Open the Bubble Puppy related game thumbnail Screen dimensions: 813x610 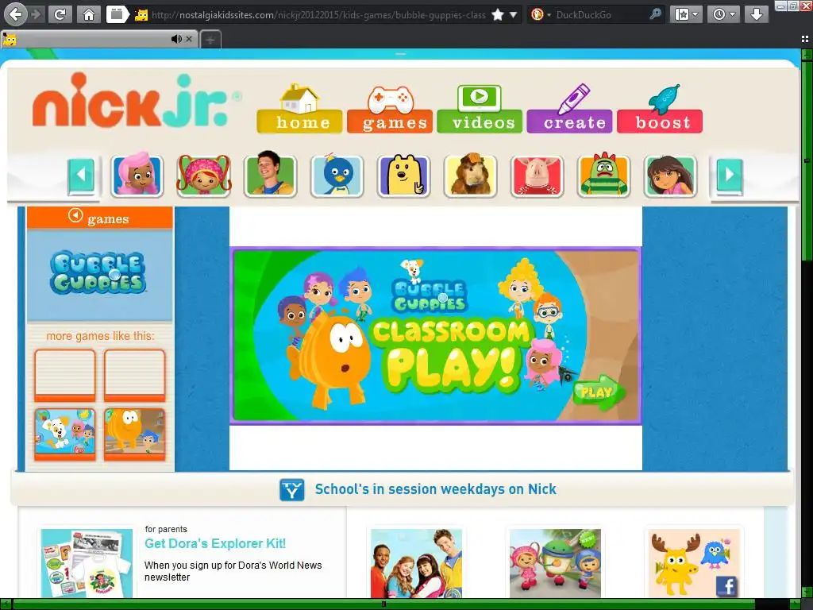tap(65, 434)
